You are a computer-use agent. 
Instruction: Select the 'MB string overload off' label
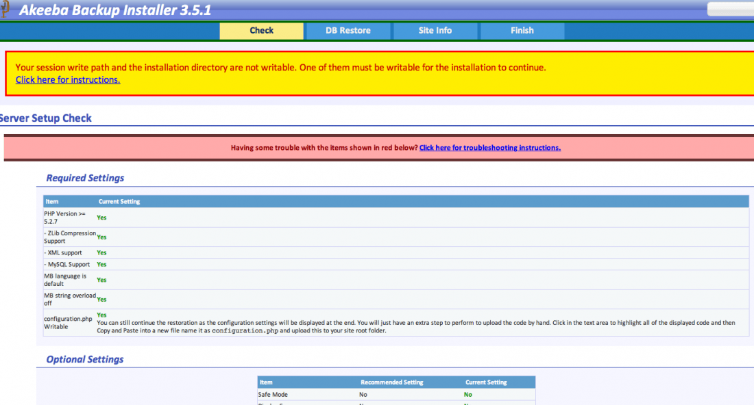click(70, 300)
